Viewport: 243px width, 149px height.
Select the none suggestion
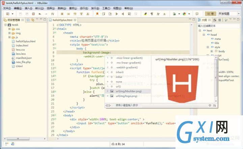tap(128, 82)
